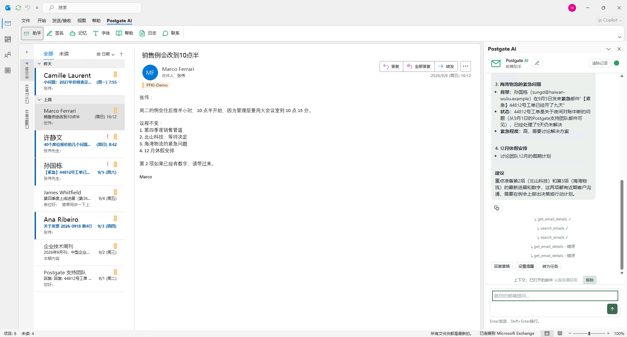Open the People contacts view

coord(8,55)
